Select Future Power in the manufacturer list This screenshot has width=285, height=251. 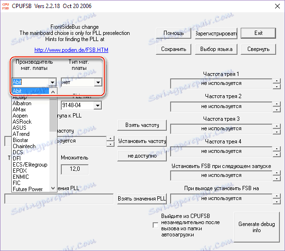click(x=31, y=189)
